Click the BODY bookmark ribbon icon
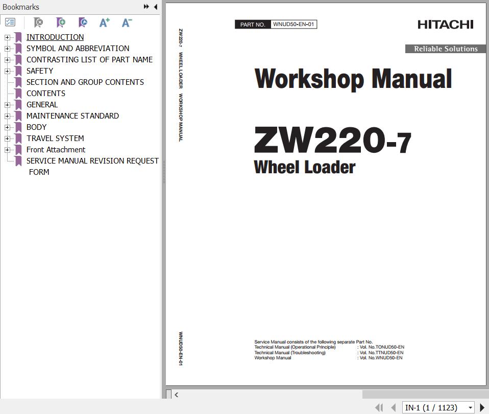489x414 pixels. point(18,127)
